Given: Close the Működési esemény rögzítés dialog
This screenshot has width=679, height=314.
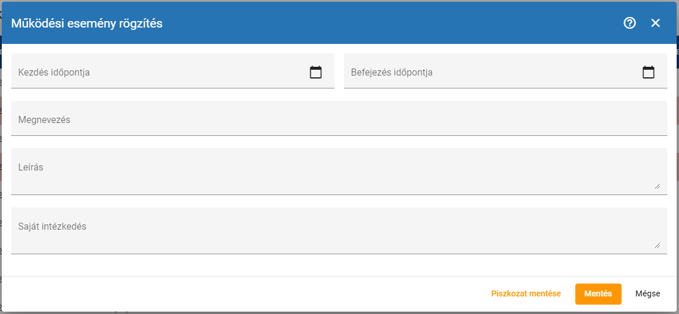Looking at the screenshot, I should pyautogui.click(x=656, y=23).
